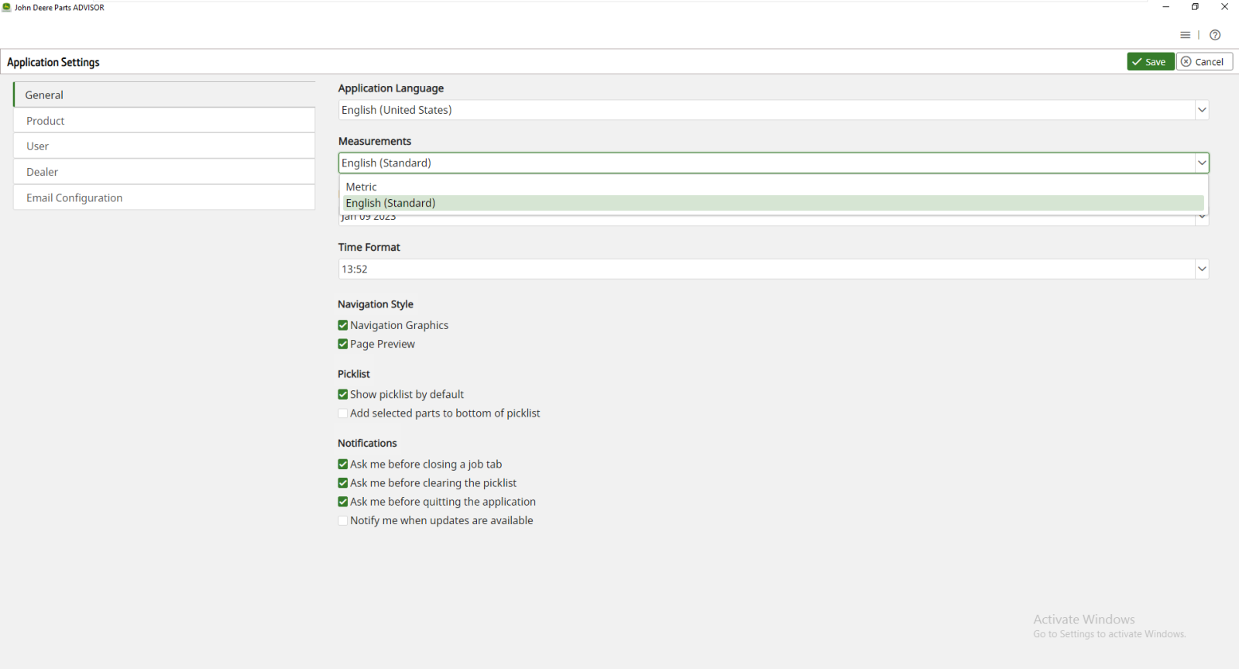Open the Product settings tab

point(164,121)
